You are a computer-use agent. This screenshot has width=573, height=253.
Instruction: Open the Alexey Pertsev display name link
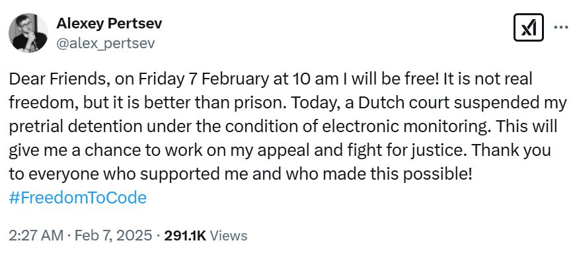[109, 24]
